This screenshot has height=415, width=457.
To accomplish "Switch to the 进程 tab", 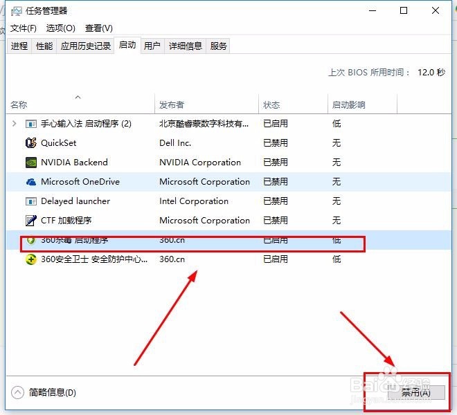I will (19, 46).
